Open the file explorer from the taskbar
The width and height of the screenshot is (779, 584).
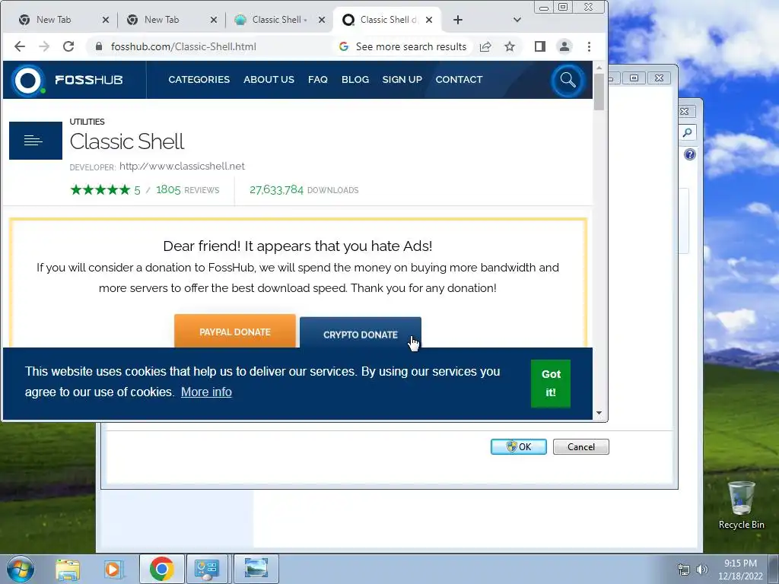[x=68, y=569]
